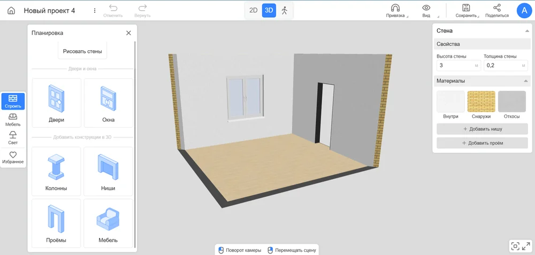Click the Добавить нишу button
Screen dimensions: 535x255
482,129
